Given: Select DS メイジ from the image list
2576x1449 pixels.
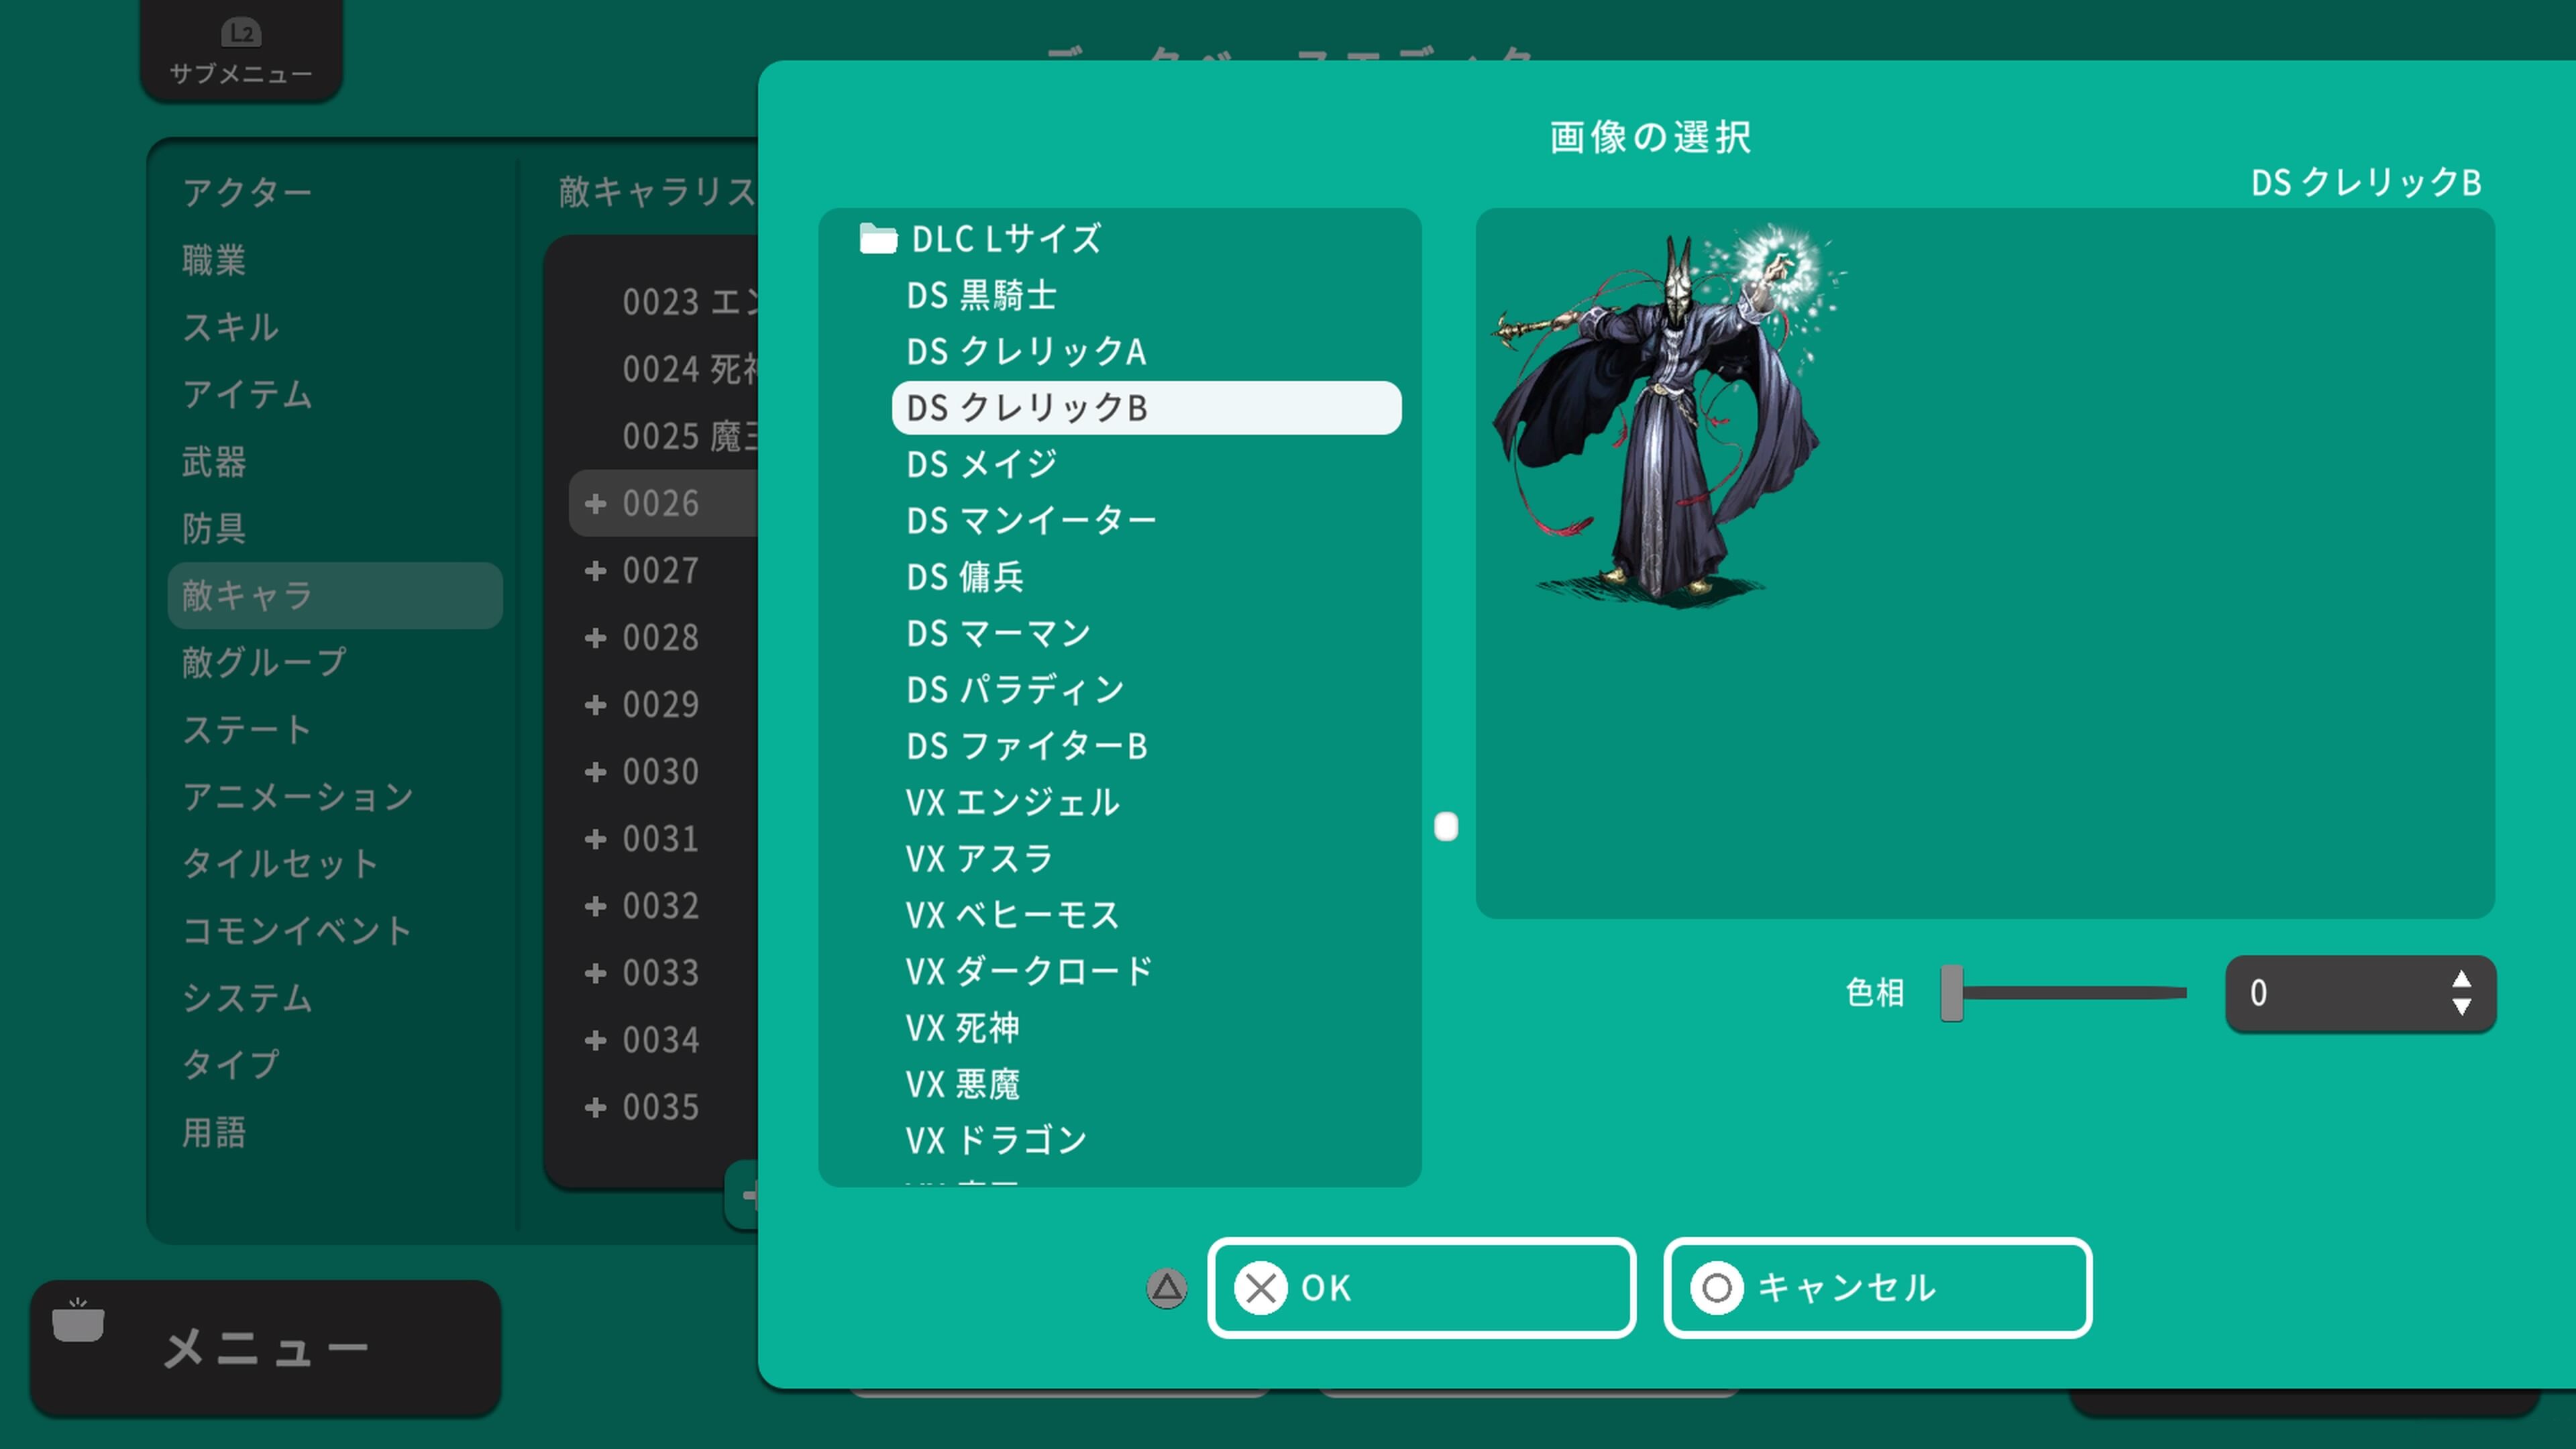Looking at the screenshot, I should (981, 464).
